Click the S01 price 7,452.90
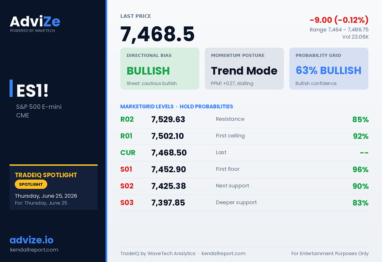The width and height of the screenshot is (382, 262). [x=169, y=169]
